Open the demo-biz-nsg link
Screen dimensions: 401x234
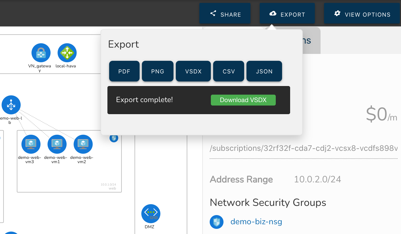(x=256, y=222)
